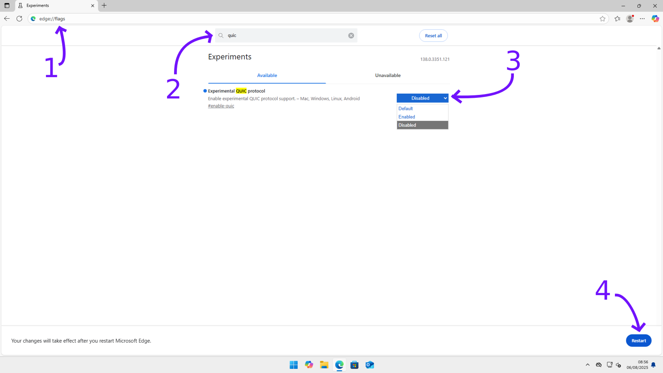Click the flags search input field
663x373 pixels.
pyautogui.click(x=286, y=36)
